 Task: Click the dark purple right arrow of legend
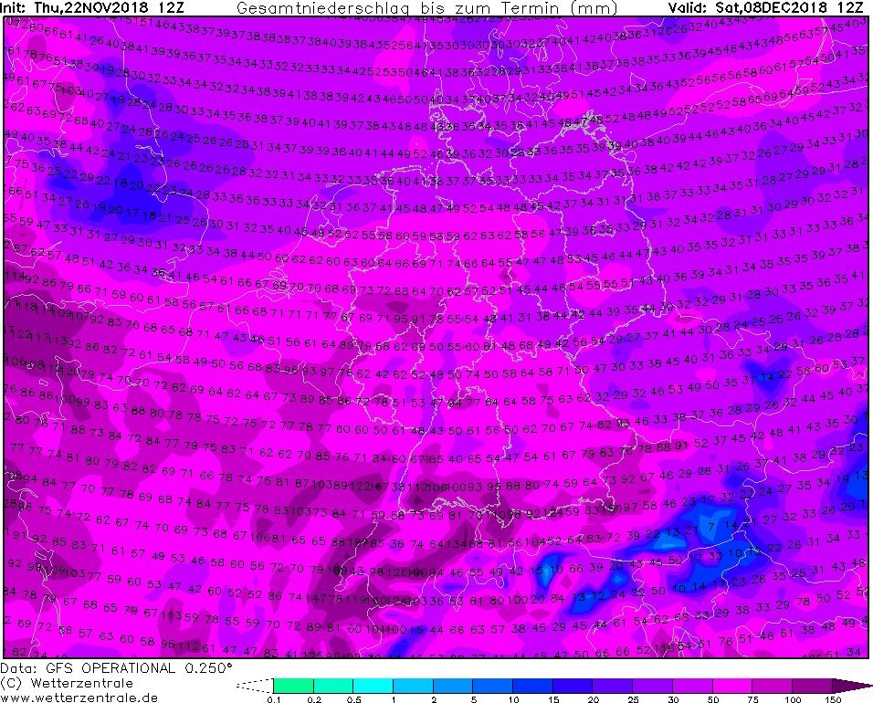pyautogui.click(x=846, y=685)
